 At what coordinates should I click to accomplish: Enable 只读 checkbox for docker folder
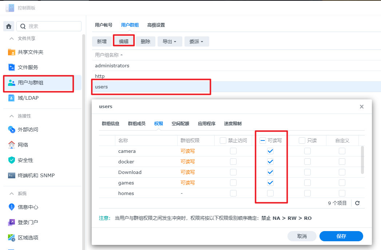307,162
